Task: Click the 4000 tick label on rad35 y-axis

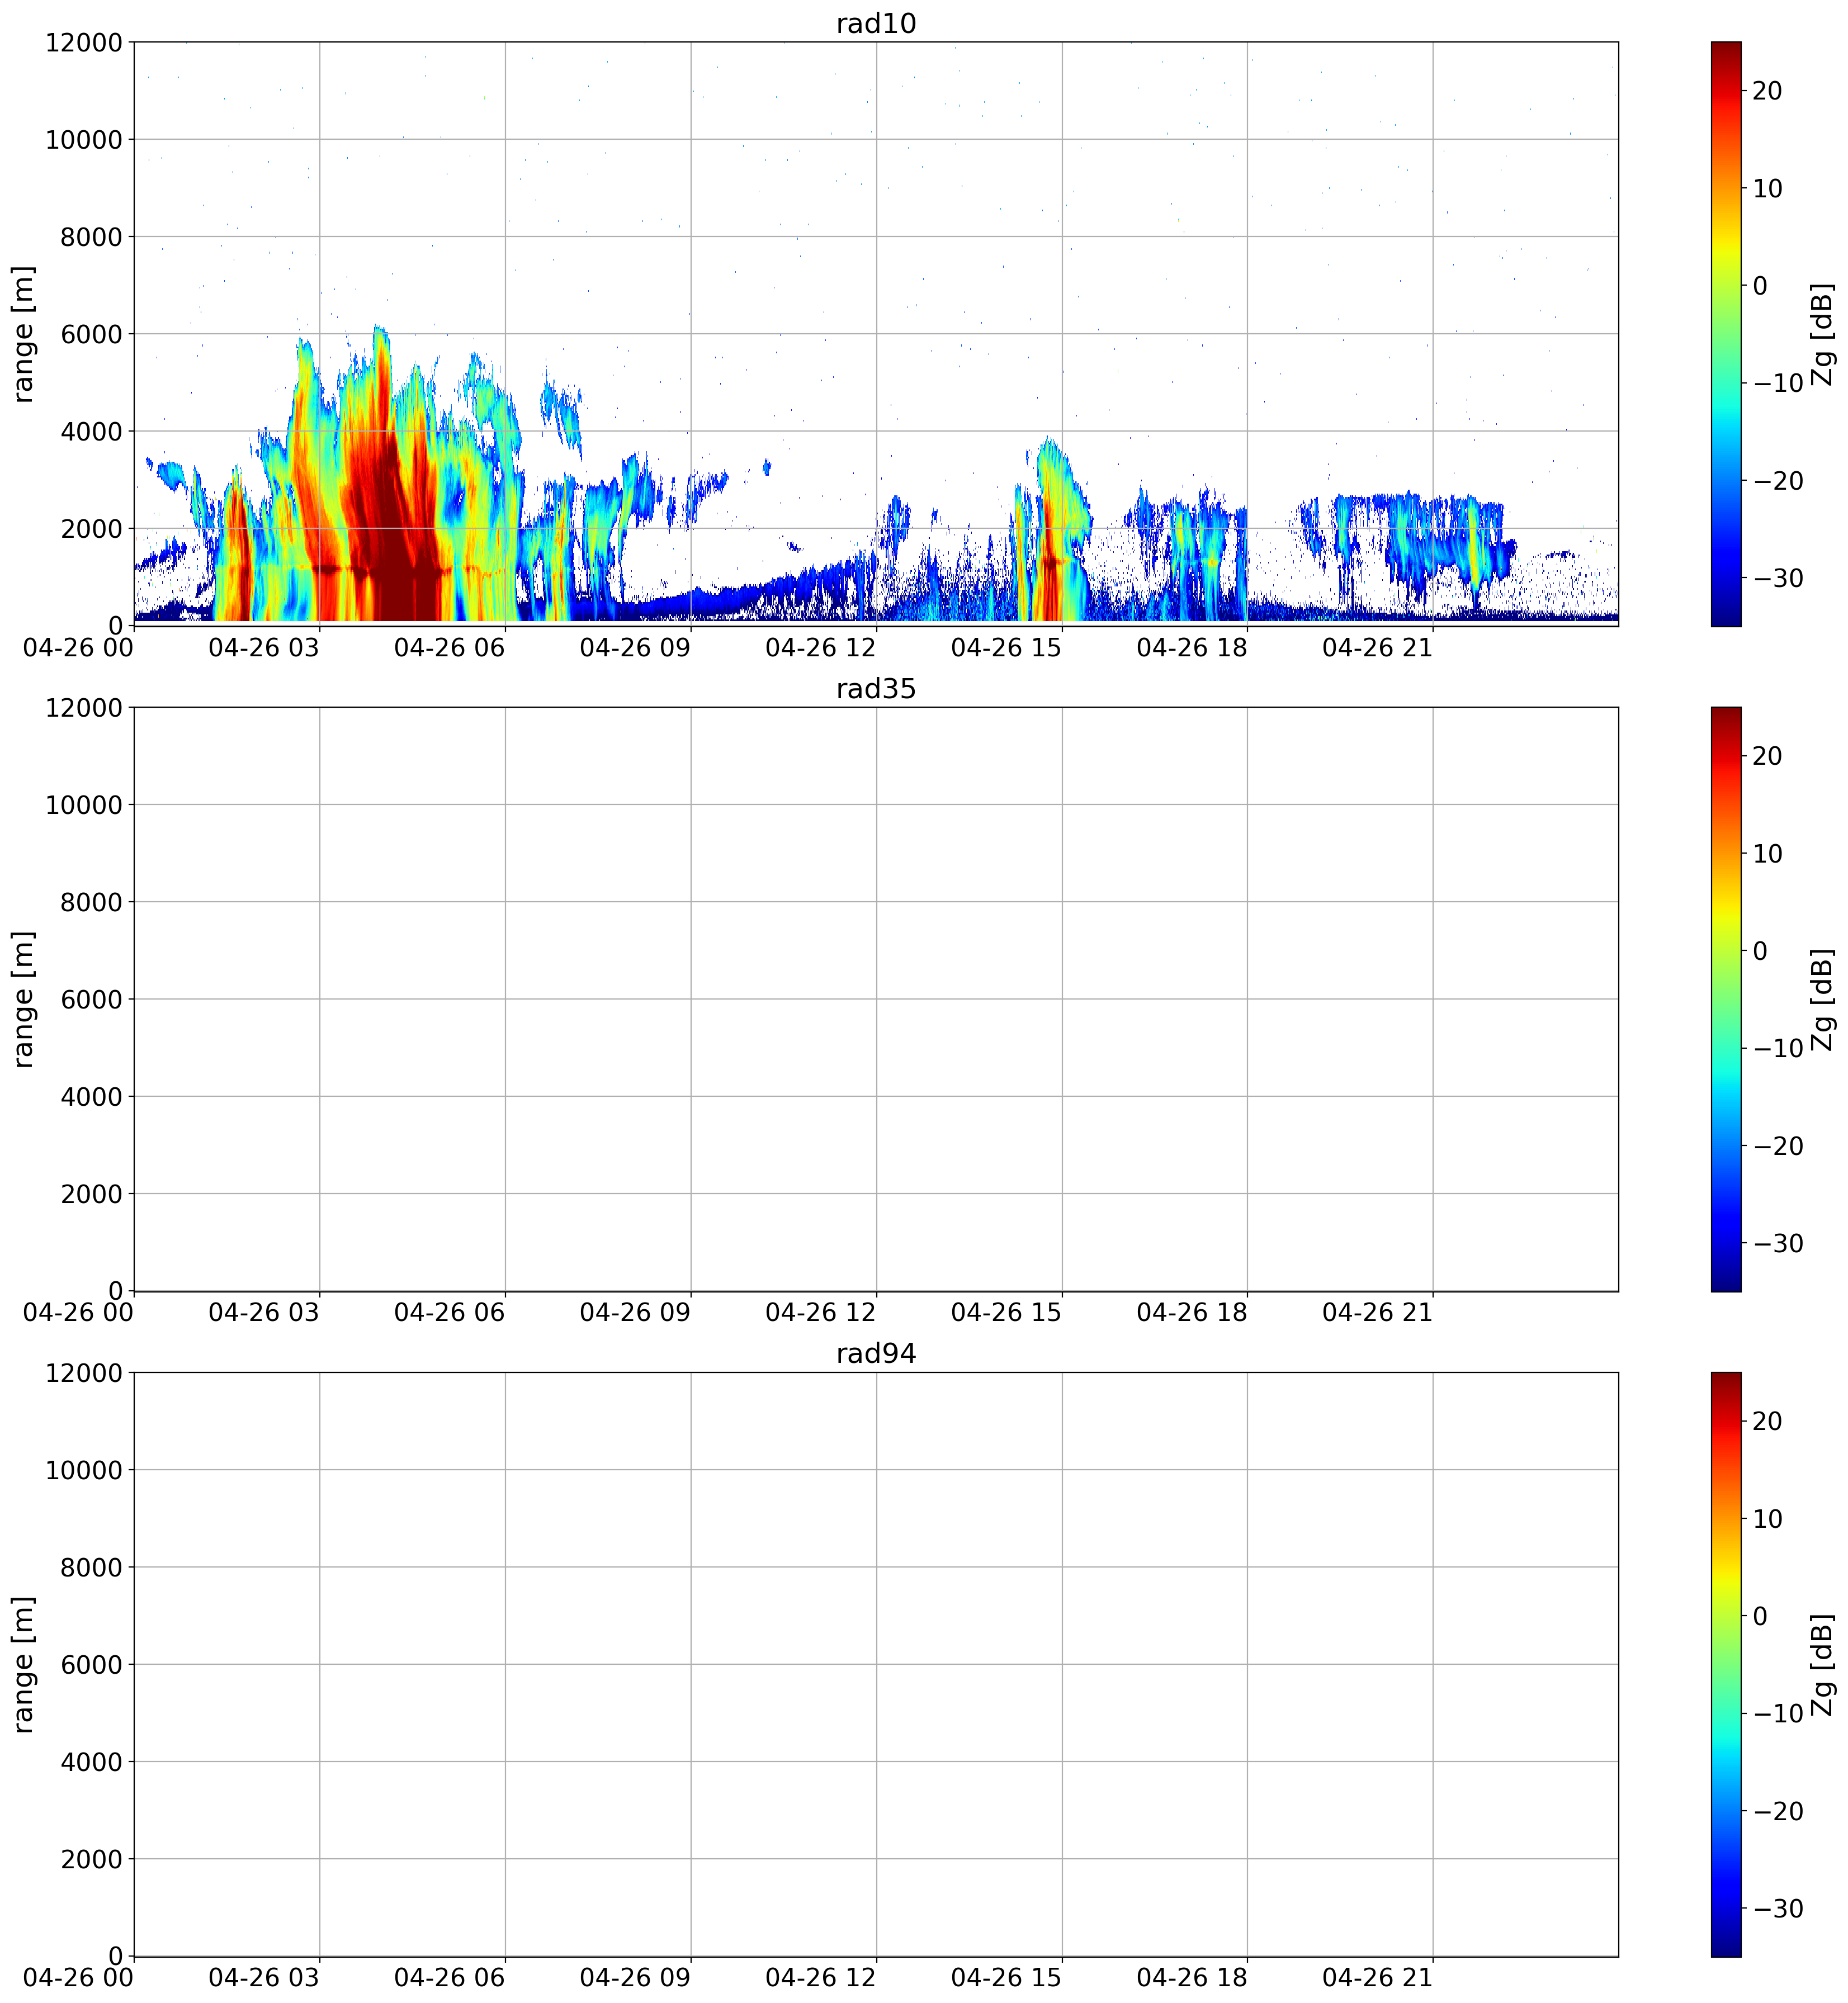Action: (91, 1097)
